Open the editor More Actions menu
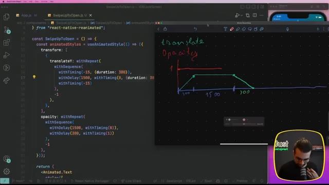Image resolution: width=329 pixels, height=185 pixels. point(262,15)
